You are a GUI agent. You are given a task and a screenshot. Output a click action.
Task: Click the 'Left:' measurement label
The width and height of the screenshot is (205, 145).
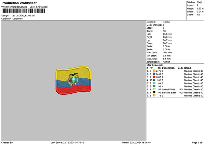click(x=149, y=34)
